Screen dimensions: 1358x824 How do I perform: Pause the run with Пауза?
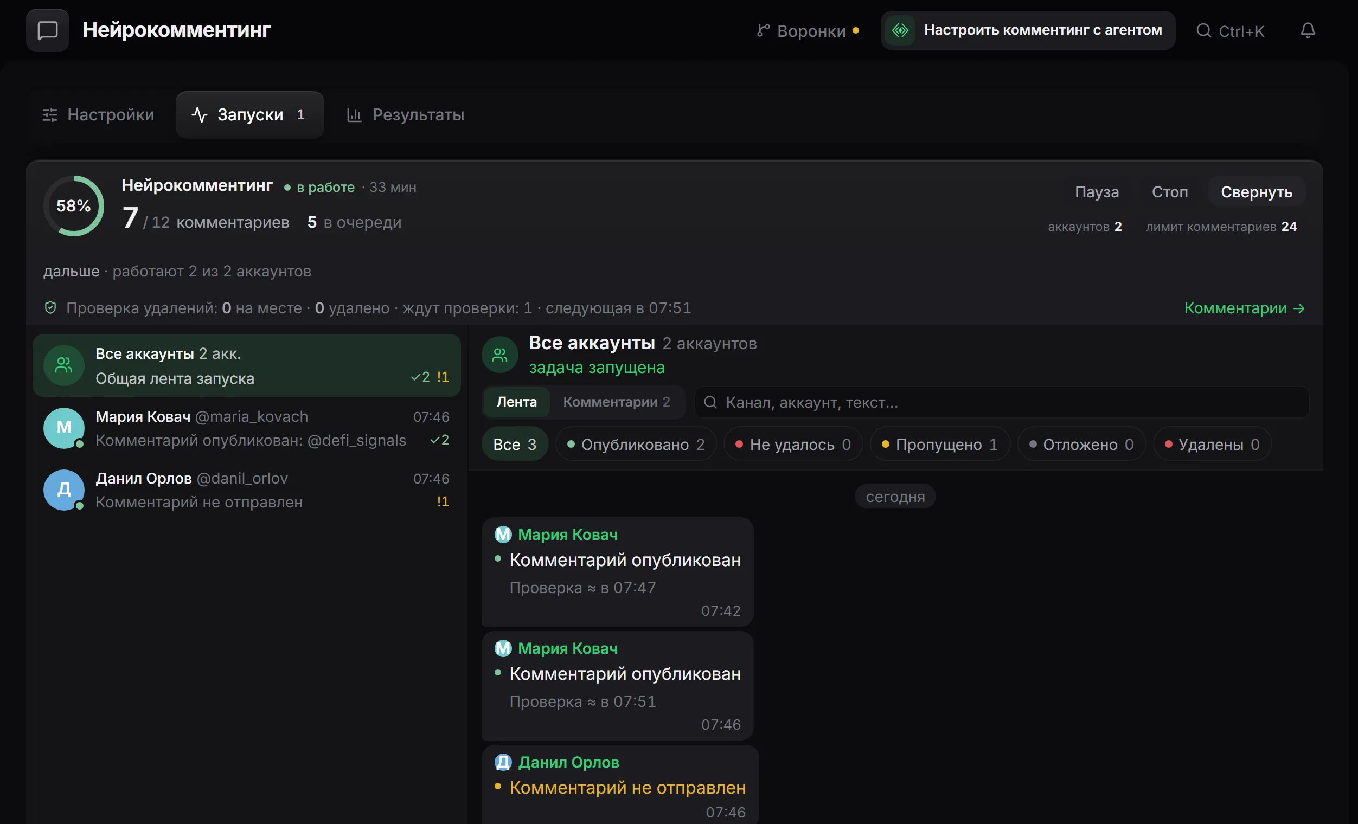click(1096, 192)
